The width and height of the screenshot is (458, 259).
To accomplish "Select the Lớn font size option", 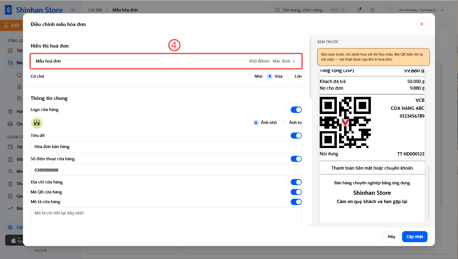I will coord(290,76).
